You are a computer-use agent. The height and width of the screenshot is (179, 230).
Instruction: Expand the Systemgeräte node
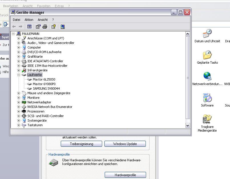point(19,120)
